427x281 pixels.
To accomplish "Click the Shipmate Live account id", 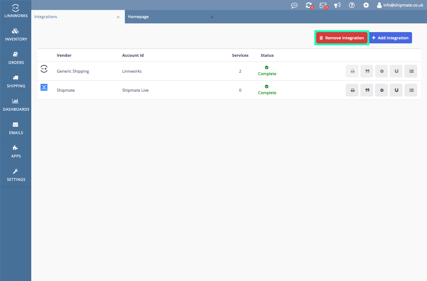I will pyautogui.click(x=135, y=90).
